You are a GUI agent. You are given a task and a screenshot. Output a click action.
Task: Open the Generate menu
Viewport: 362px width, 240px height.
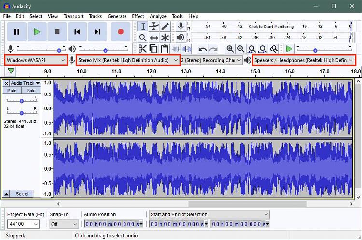pyautogui.click(x=117, y=16)
